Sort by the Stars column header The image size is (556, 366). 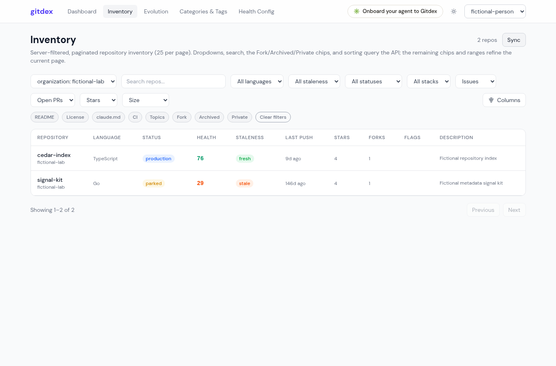[342, 137]
